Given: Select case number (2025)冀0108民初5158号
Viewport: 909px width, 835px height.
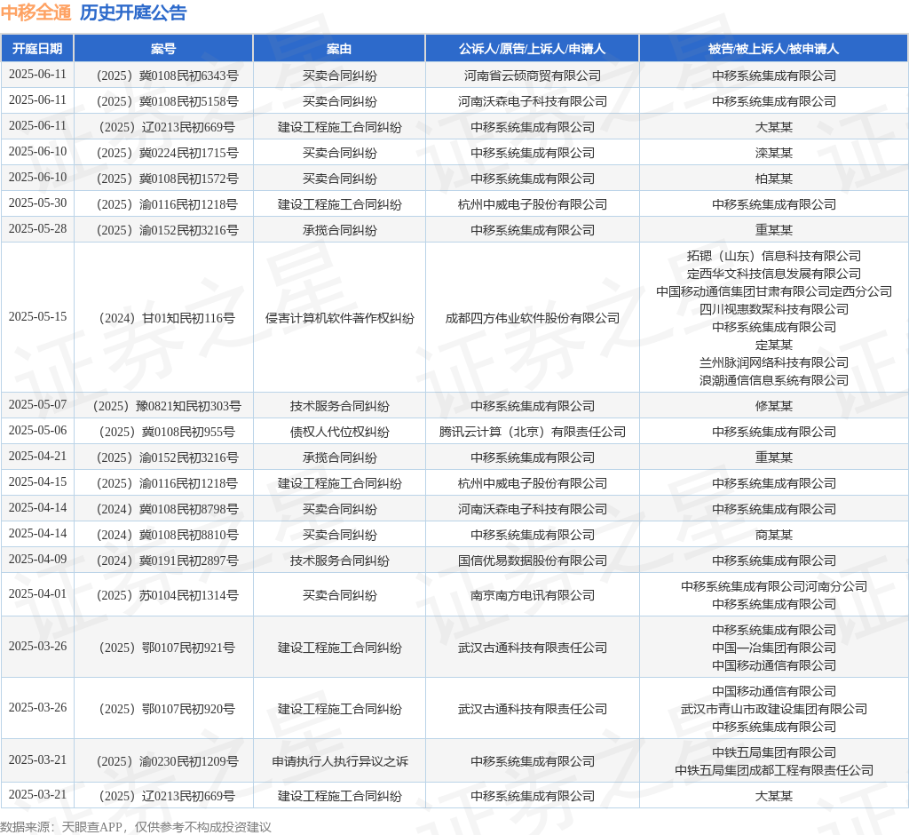Looking at the screenshot, I should click(167, 101).
